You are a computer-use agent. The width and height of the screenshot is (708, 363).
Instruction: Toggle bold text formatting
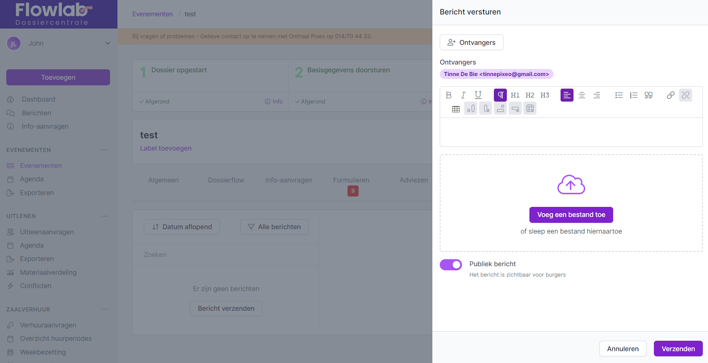click(448, 95)
